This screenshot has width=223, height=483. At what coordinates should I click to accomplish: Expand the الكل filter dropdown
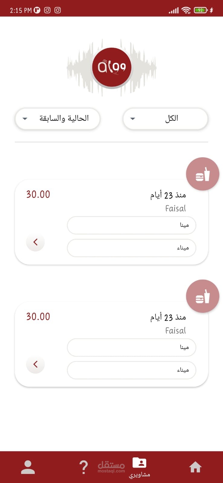(165, 119)
